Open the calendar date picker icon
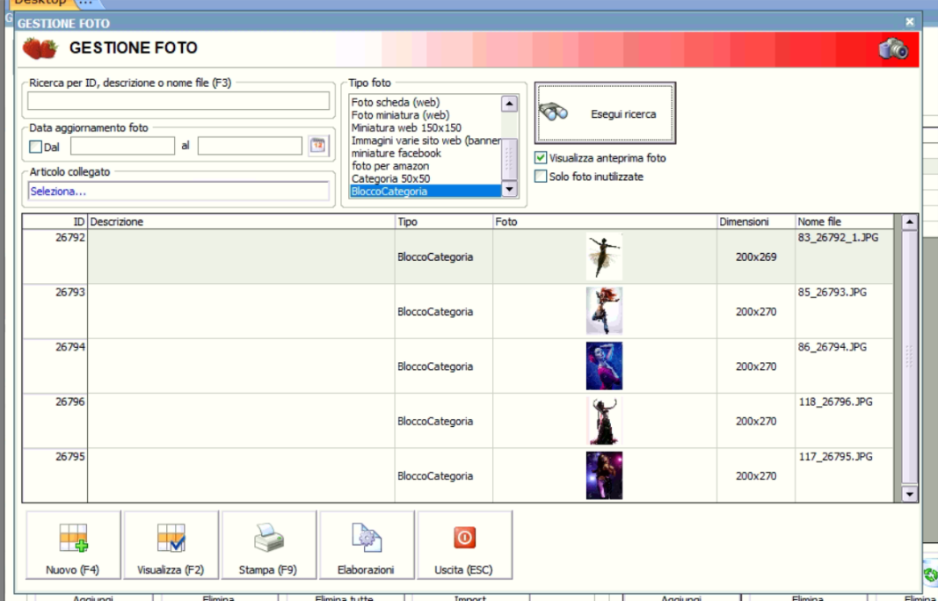Image resolution: width=938 pixels, height=601 pixels. 318,145
